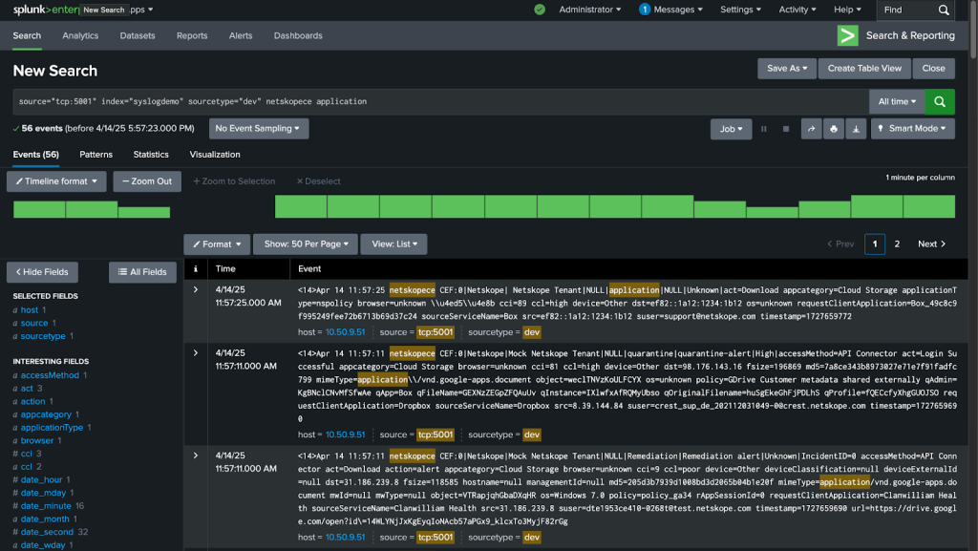978x551 pixels.
Task: Switch to the Patterns tab
Action: click(x=96, y=155)
